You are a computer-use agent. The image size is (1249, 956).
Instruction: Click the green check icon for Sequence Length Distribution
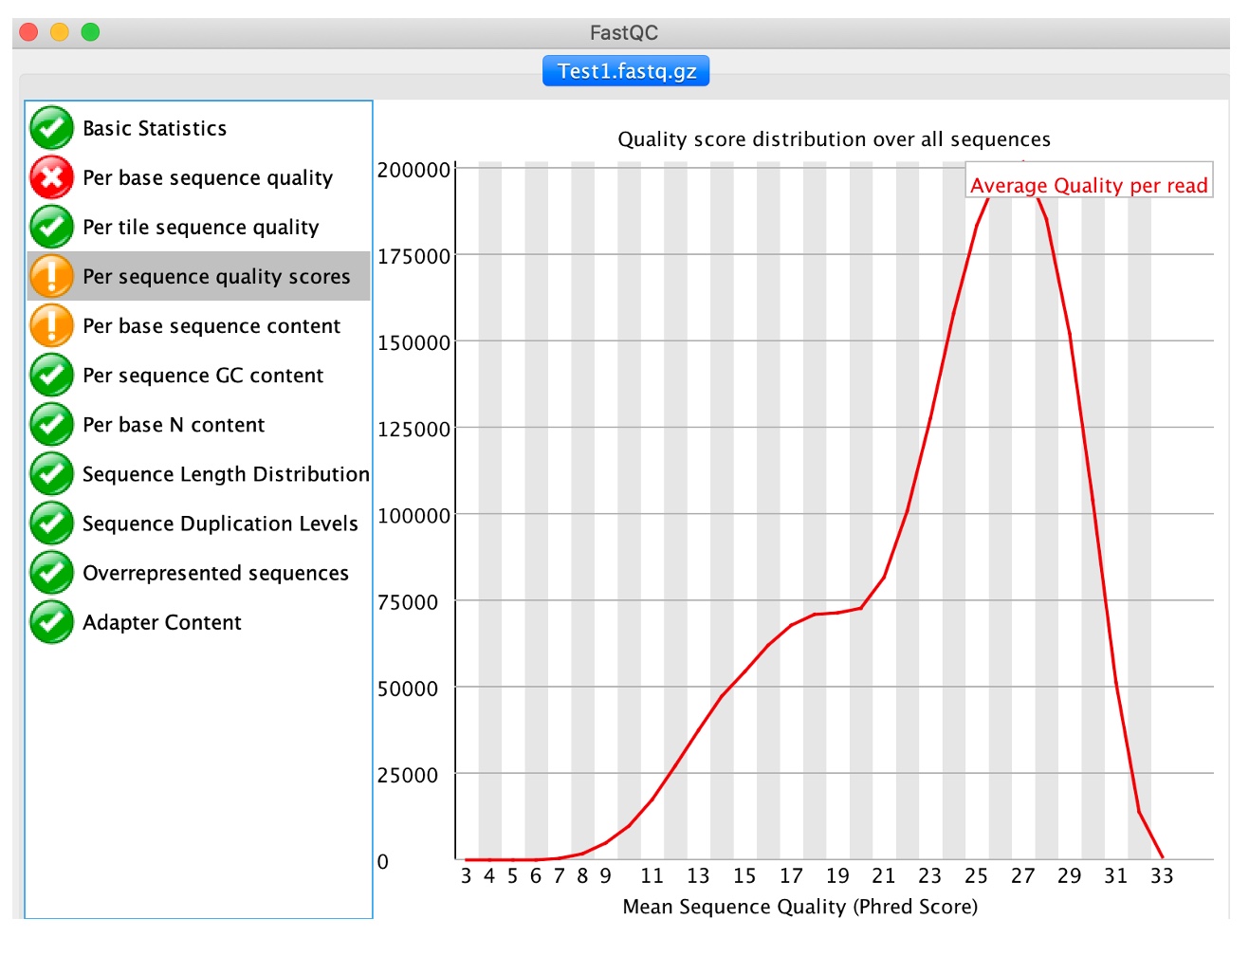(x=51, y=473)
